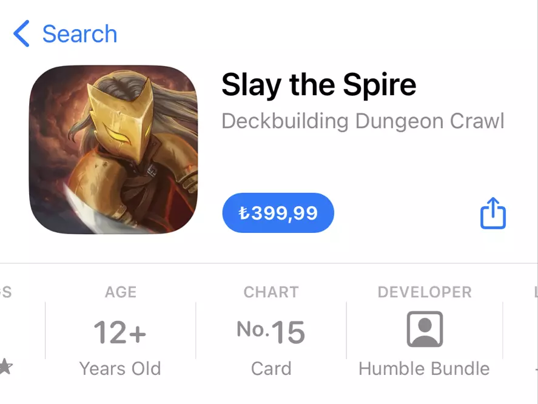This screenshot has height=404, width=538.
Task: Tap the Deckbuilding Dungeon Crawl subtitle
Action: click(x=363, y=121)
